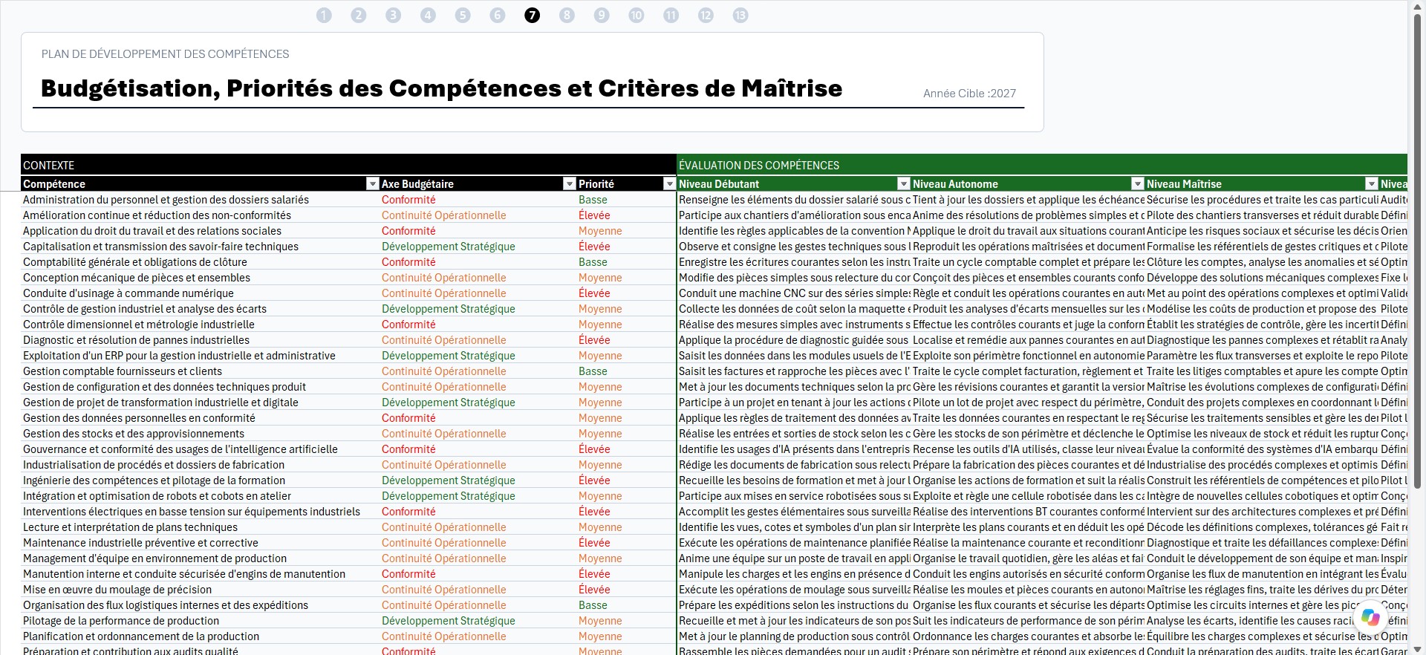Open the Niveau Autonome filter dropdown

click(1137, 183)
